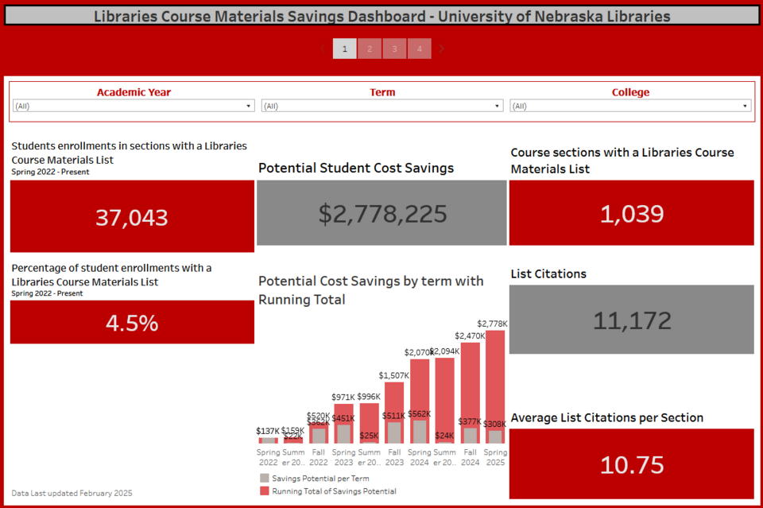Image resolution: width=763 pixels, height=508 pixels.
Task: Switch to dashboard page 2
Action: pos(370,48)
